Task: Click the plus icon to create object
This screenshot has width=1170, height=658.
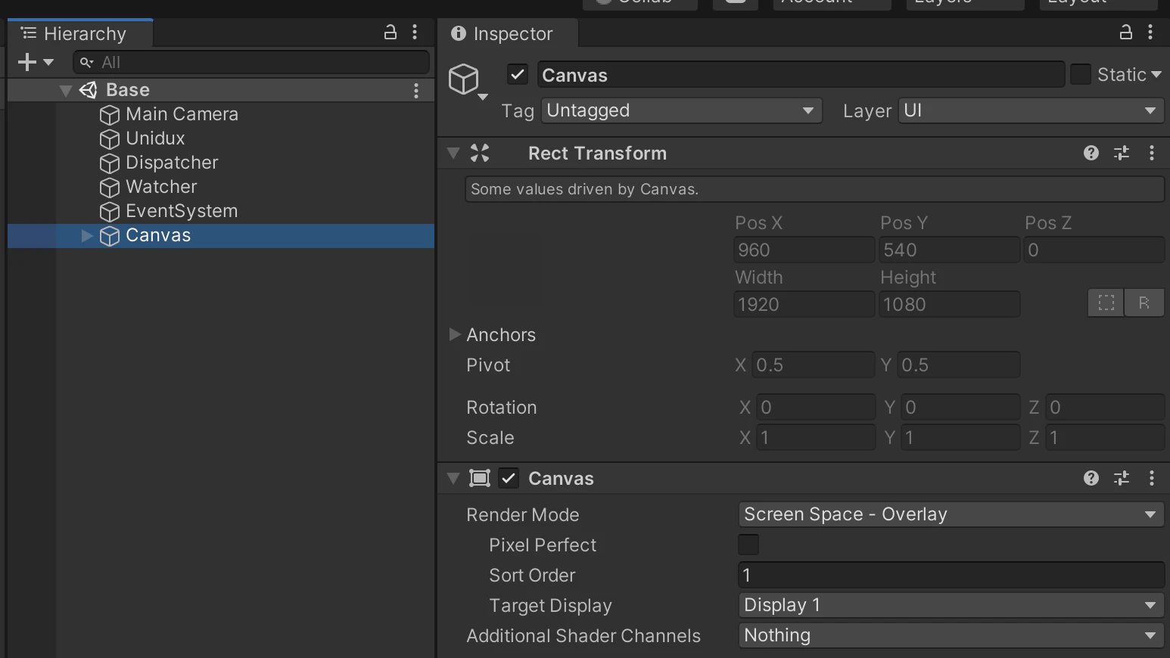Action: tap(27, 62)
